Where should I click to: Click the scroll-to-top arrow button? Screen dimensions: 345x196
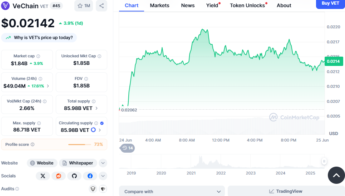(336, 175)
